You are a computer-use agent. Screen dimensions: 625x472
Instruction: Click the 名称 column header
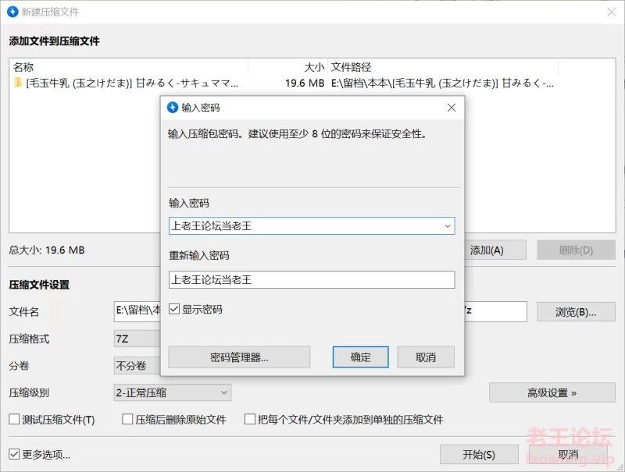pos(129,67)
